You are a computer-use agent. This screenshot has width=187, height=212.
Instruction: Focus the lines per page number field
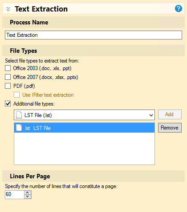tap(15, 195)
